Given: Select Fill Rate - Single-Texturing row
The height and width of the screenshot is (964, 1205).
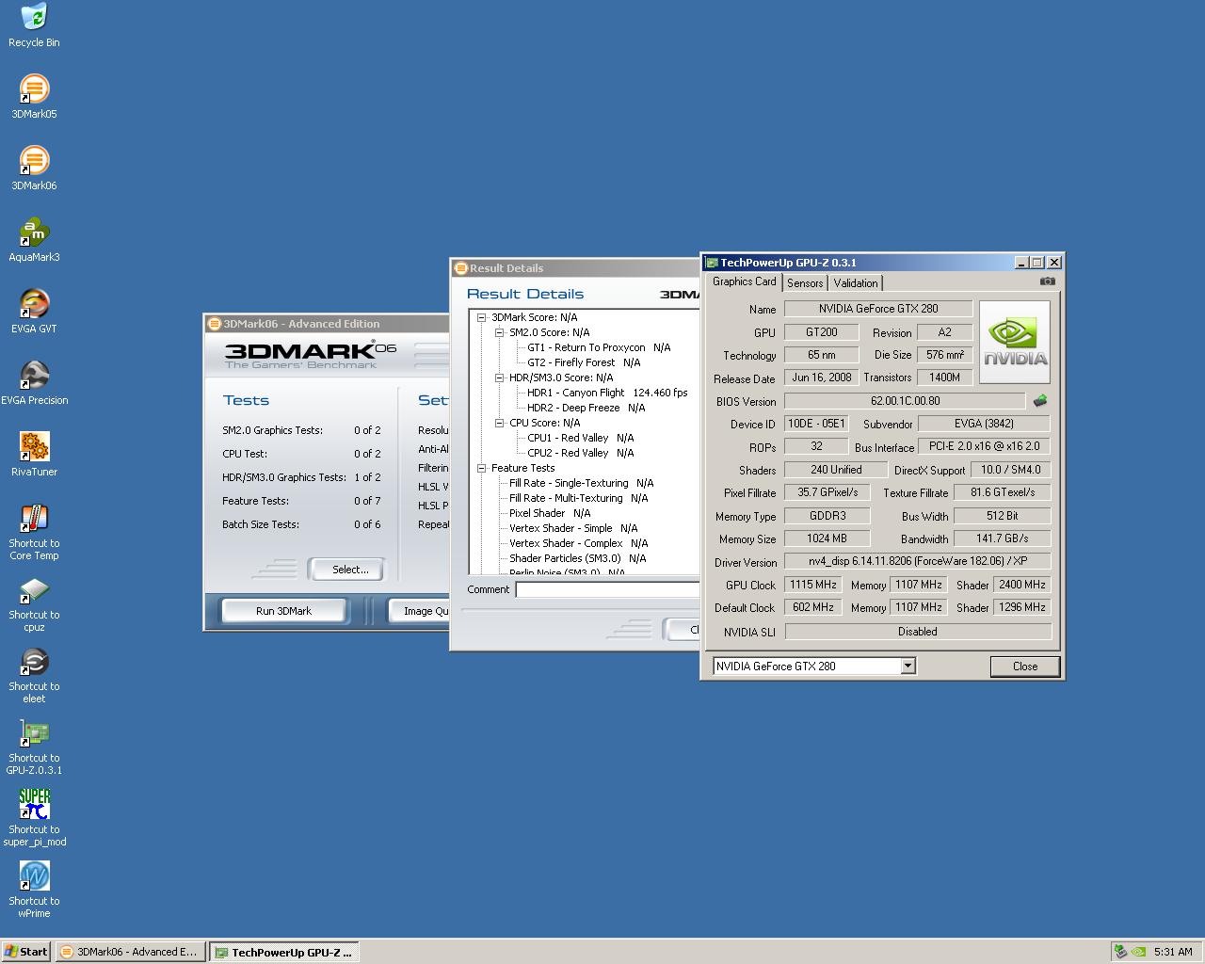Looking at the screenshot, I should tap(581, 483).
